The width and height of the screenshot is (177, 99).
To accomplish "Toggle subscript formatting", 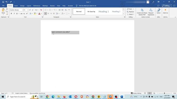I will click(x=24, y=13).
